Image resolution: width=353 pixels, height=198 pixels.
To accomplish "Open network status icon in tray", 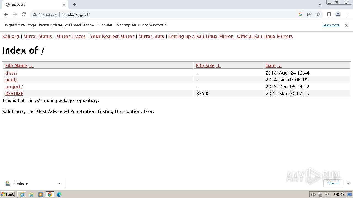I will click(320, 194).
